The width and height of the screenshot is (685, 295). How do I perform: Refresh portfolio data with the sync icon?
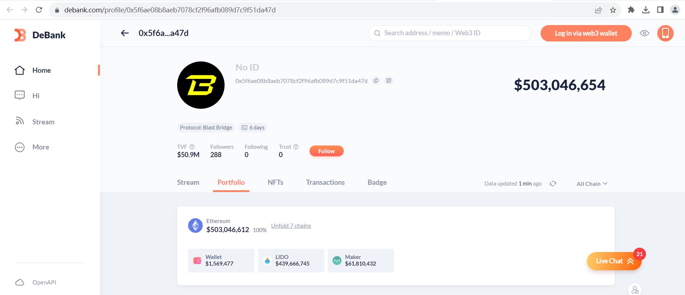(553, 184)
